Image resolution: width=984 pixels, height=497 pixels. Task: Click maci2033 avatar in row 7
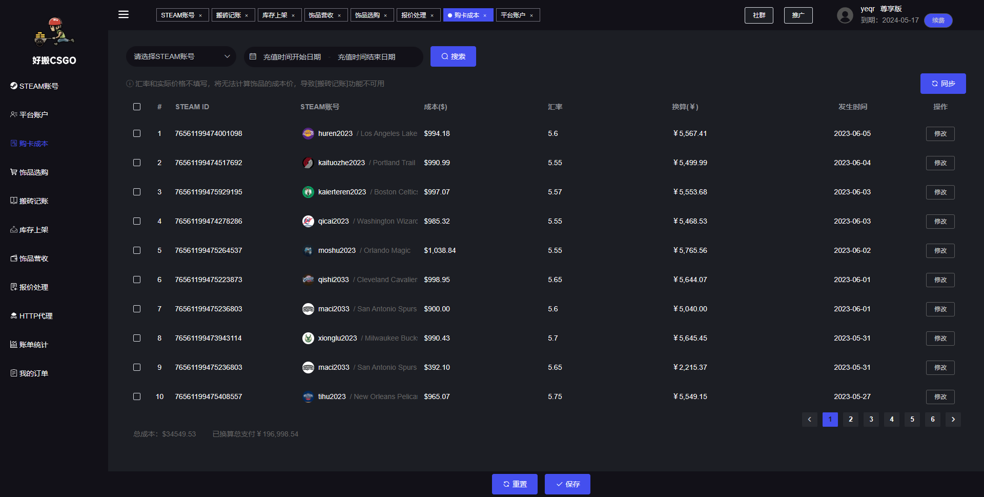[308, 309]
